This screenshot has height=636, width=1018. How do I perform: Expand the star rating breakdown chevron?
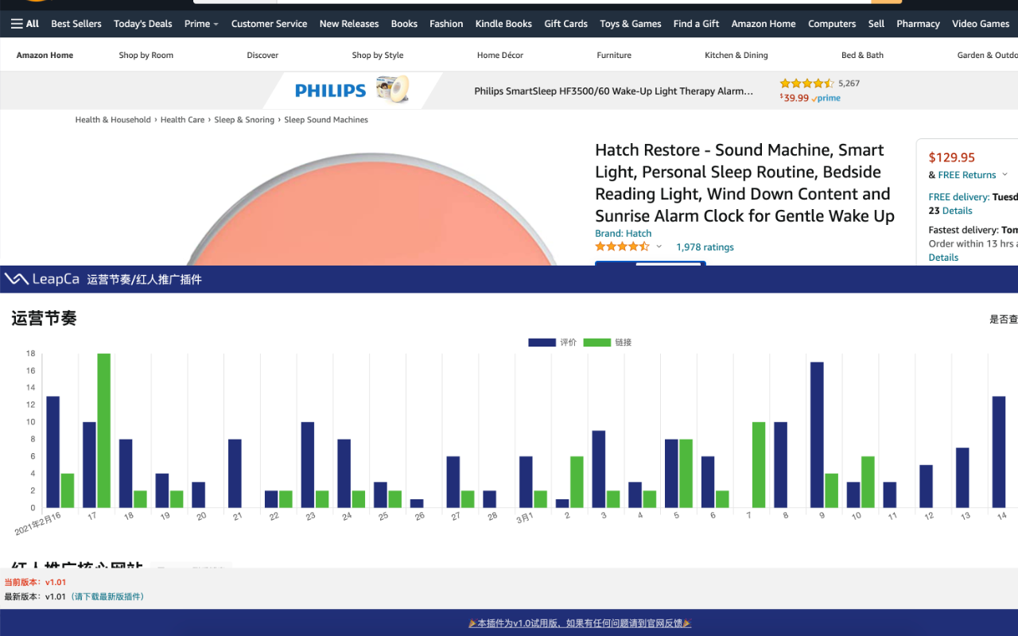(x=659, y=247)
